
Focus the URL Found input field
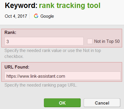point(62,76)
